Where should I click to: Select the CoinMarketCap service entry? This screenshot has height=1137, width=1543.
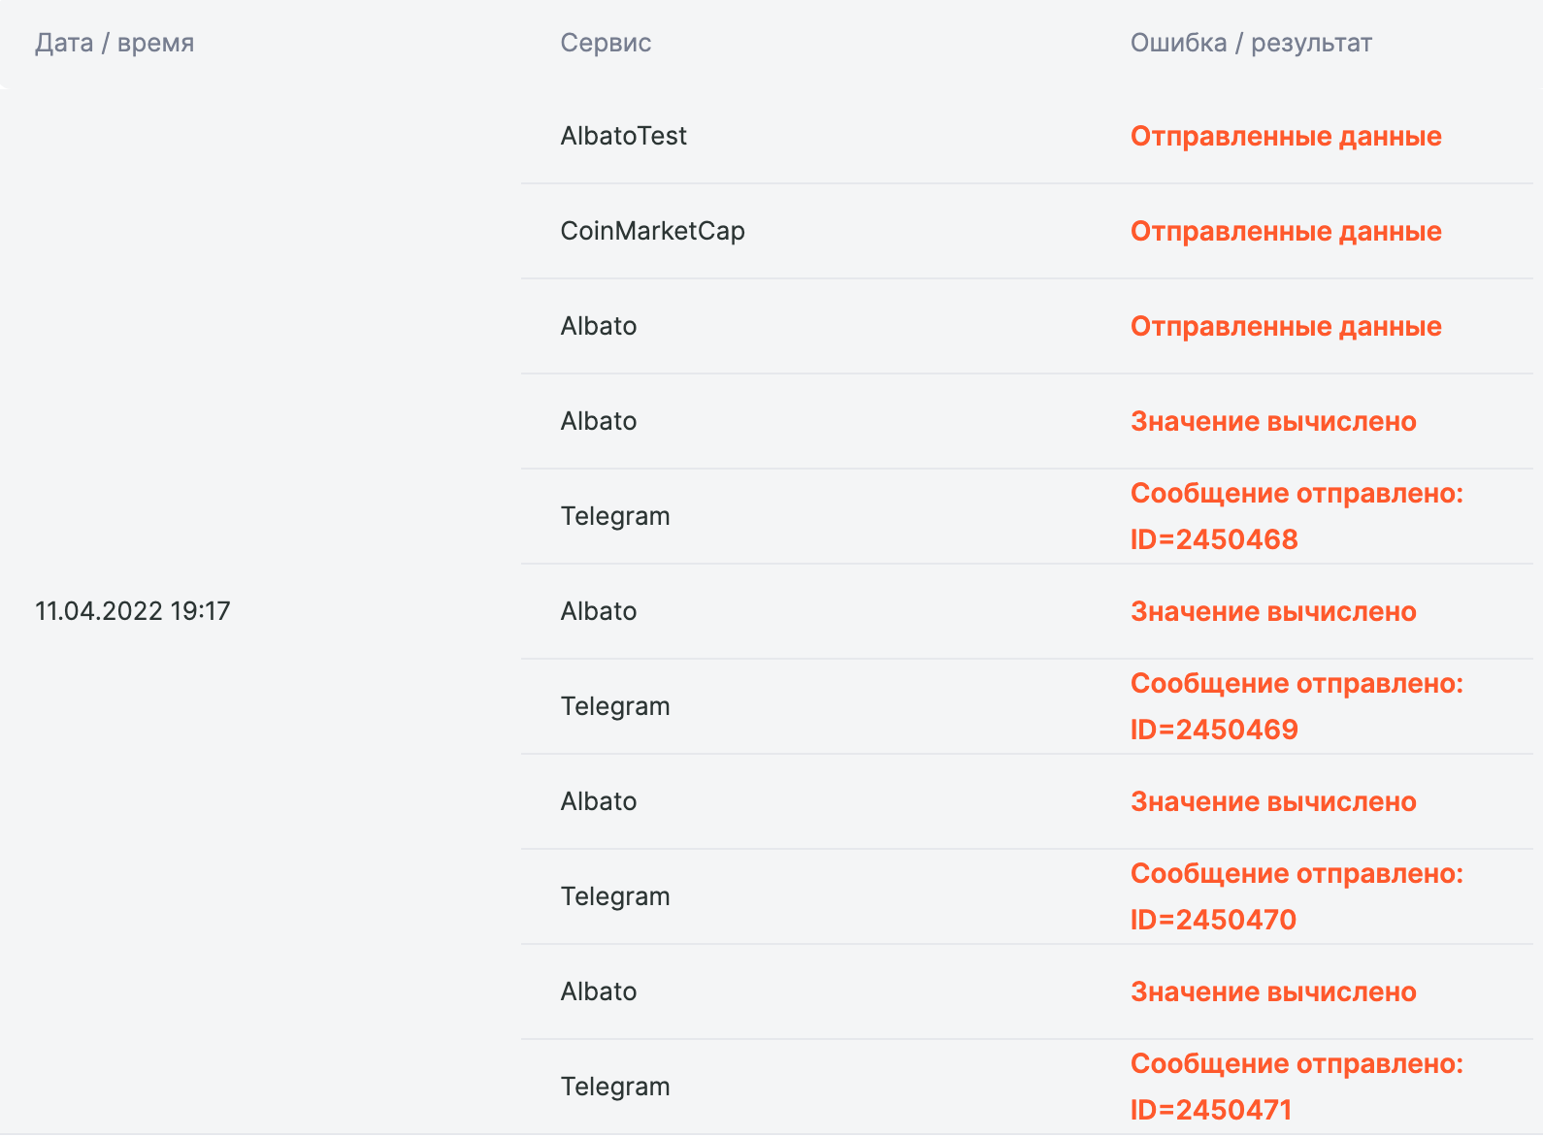click(652, 231)
